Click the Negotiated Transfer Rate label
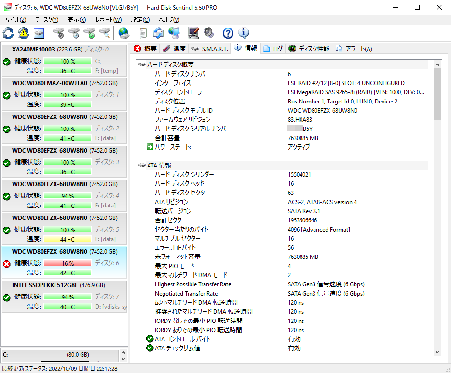 pos(186,294)
